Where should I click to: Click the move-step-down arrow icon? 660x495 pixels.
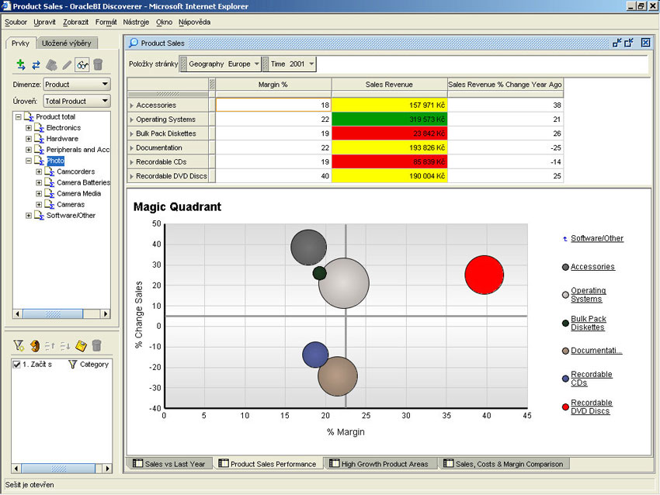65,346
